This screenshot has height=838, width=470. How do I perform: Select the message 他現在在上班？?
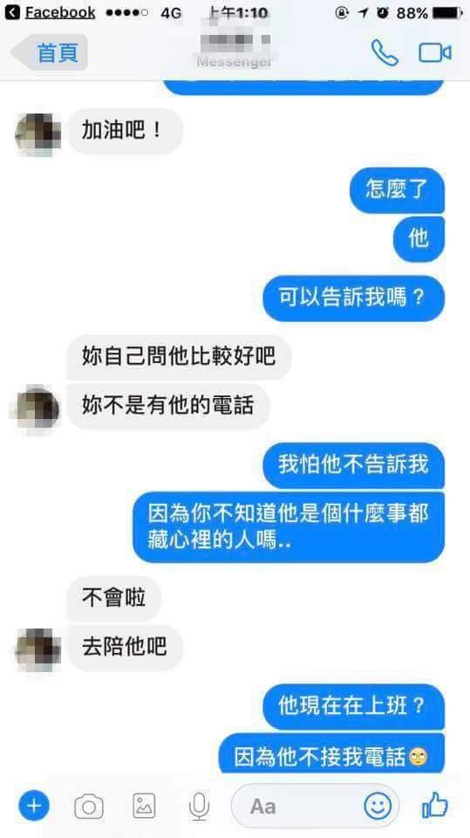click(x=353, y=706)
